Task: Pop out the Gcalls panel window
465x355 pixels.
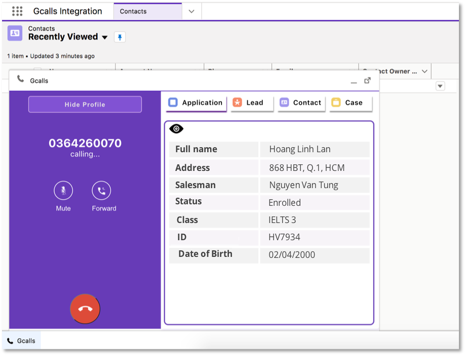Action: point(367,80)
